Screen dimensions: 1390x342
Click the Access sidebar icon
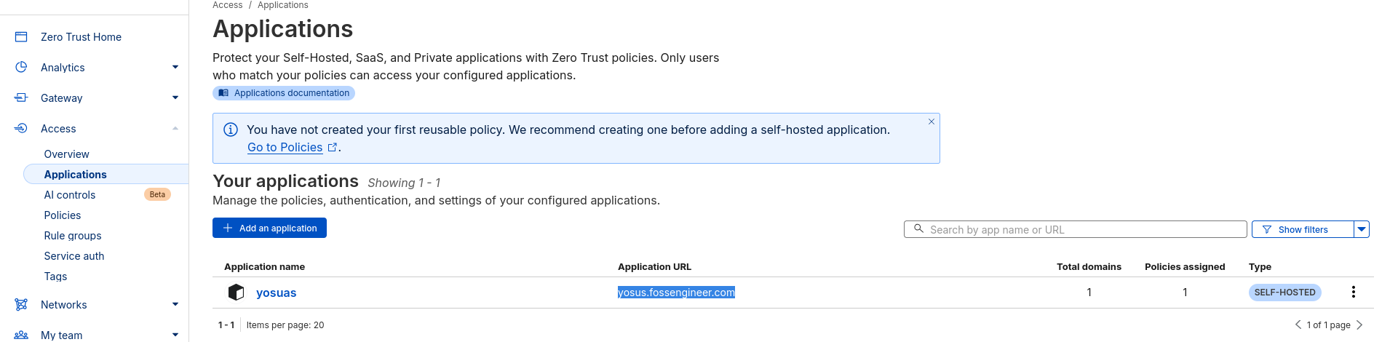(21, 128)
